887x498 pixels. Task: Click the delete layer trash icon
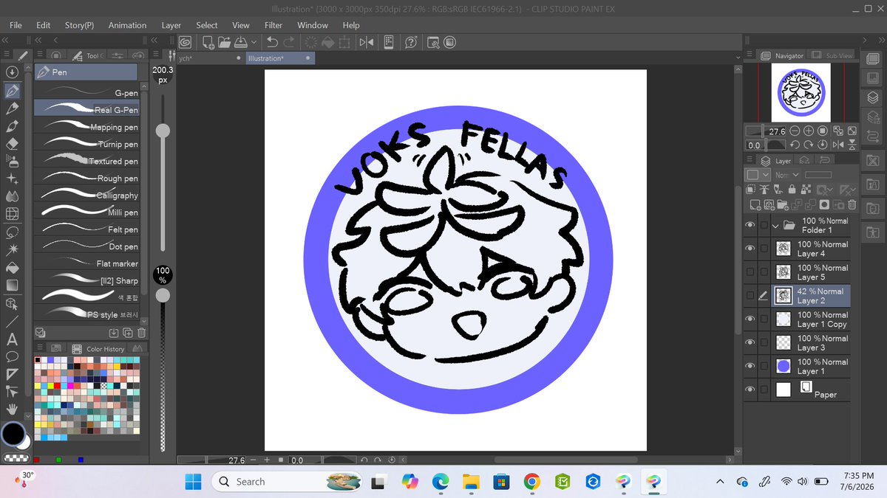coord(852,204)
